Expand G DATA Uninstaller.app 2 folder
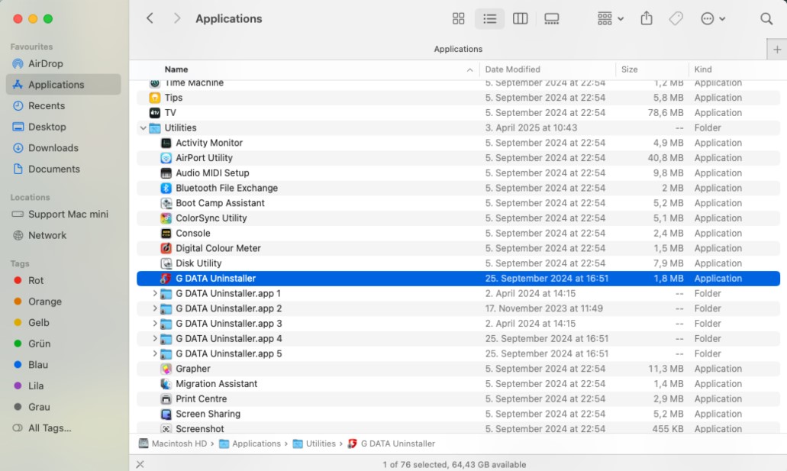This screenshot has width=787, height=471. tap(155, 308)
